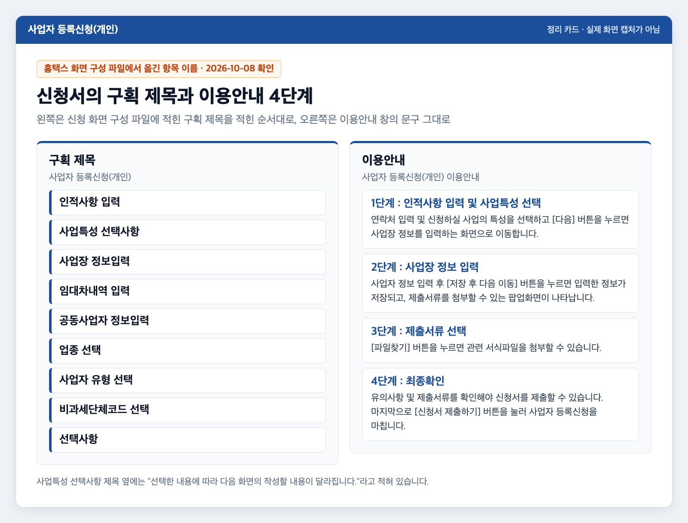Click the header title '사업자 등록신청(개인)'
This screenshot has width=688, height=523.
click(73, 29)
